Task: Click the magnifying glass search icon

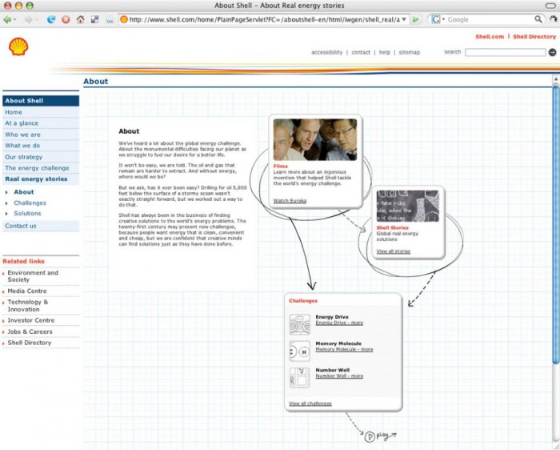Action: [x=538, y=19]
